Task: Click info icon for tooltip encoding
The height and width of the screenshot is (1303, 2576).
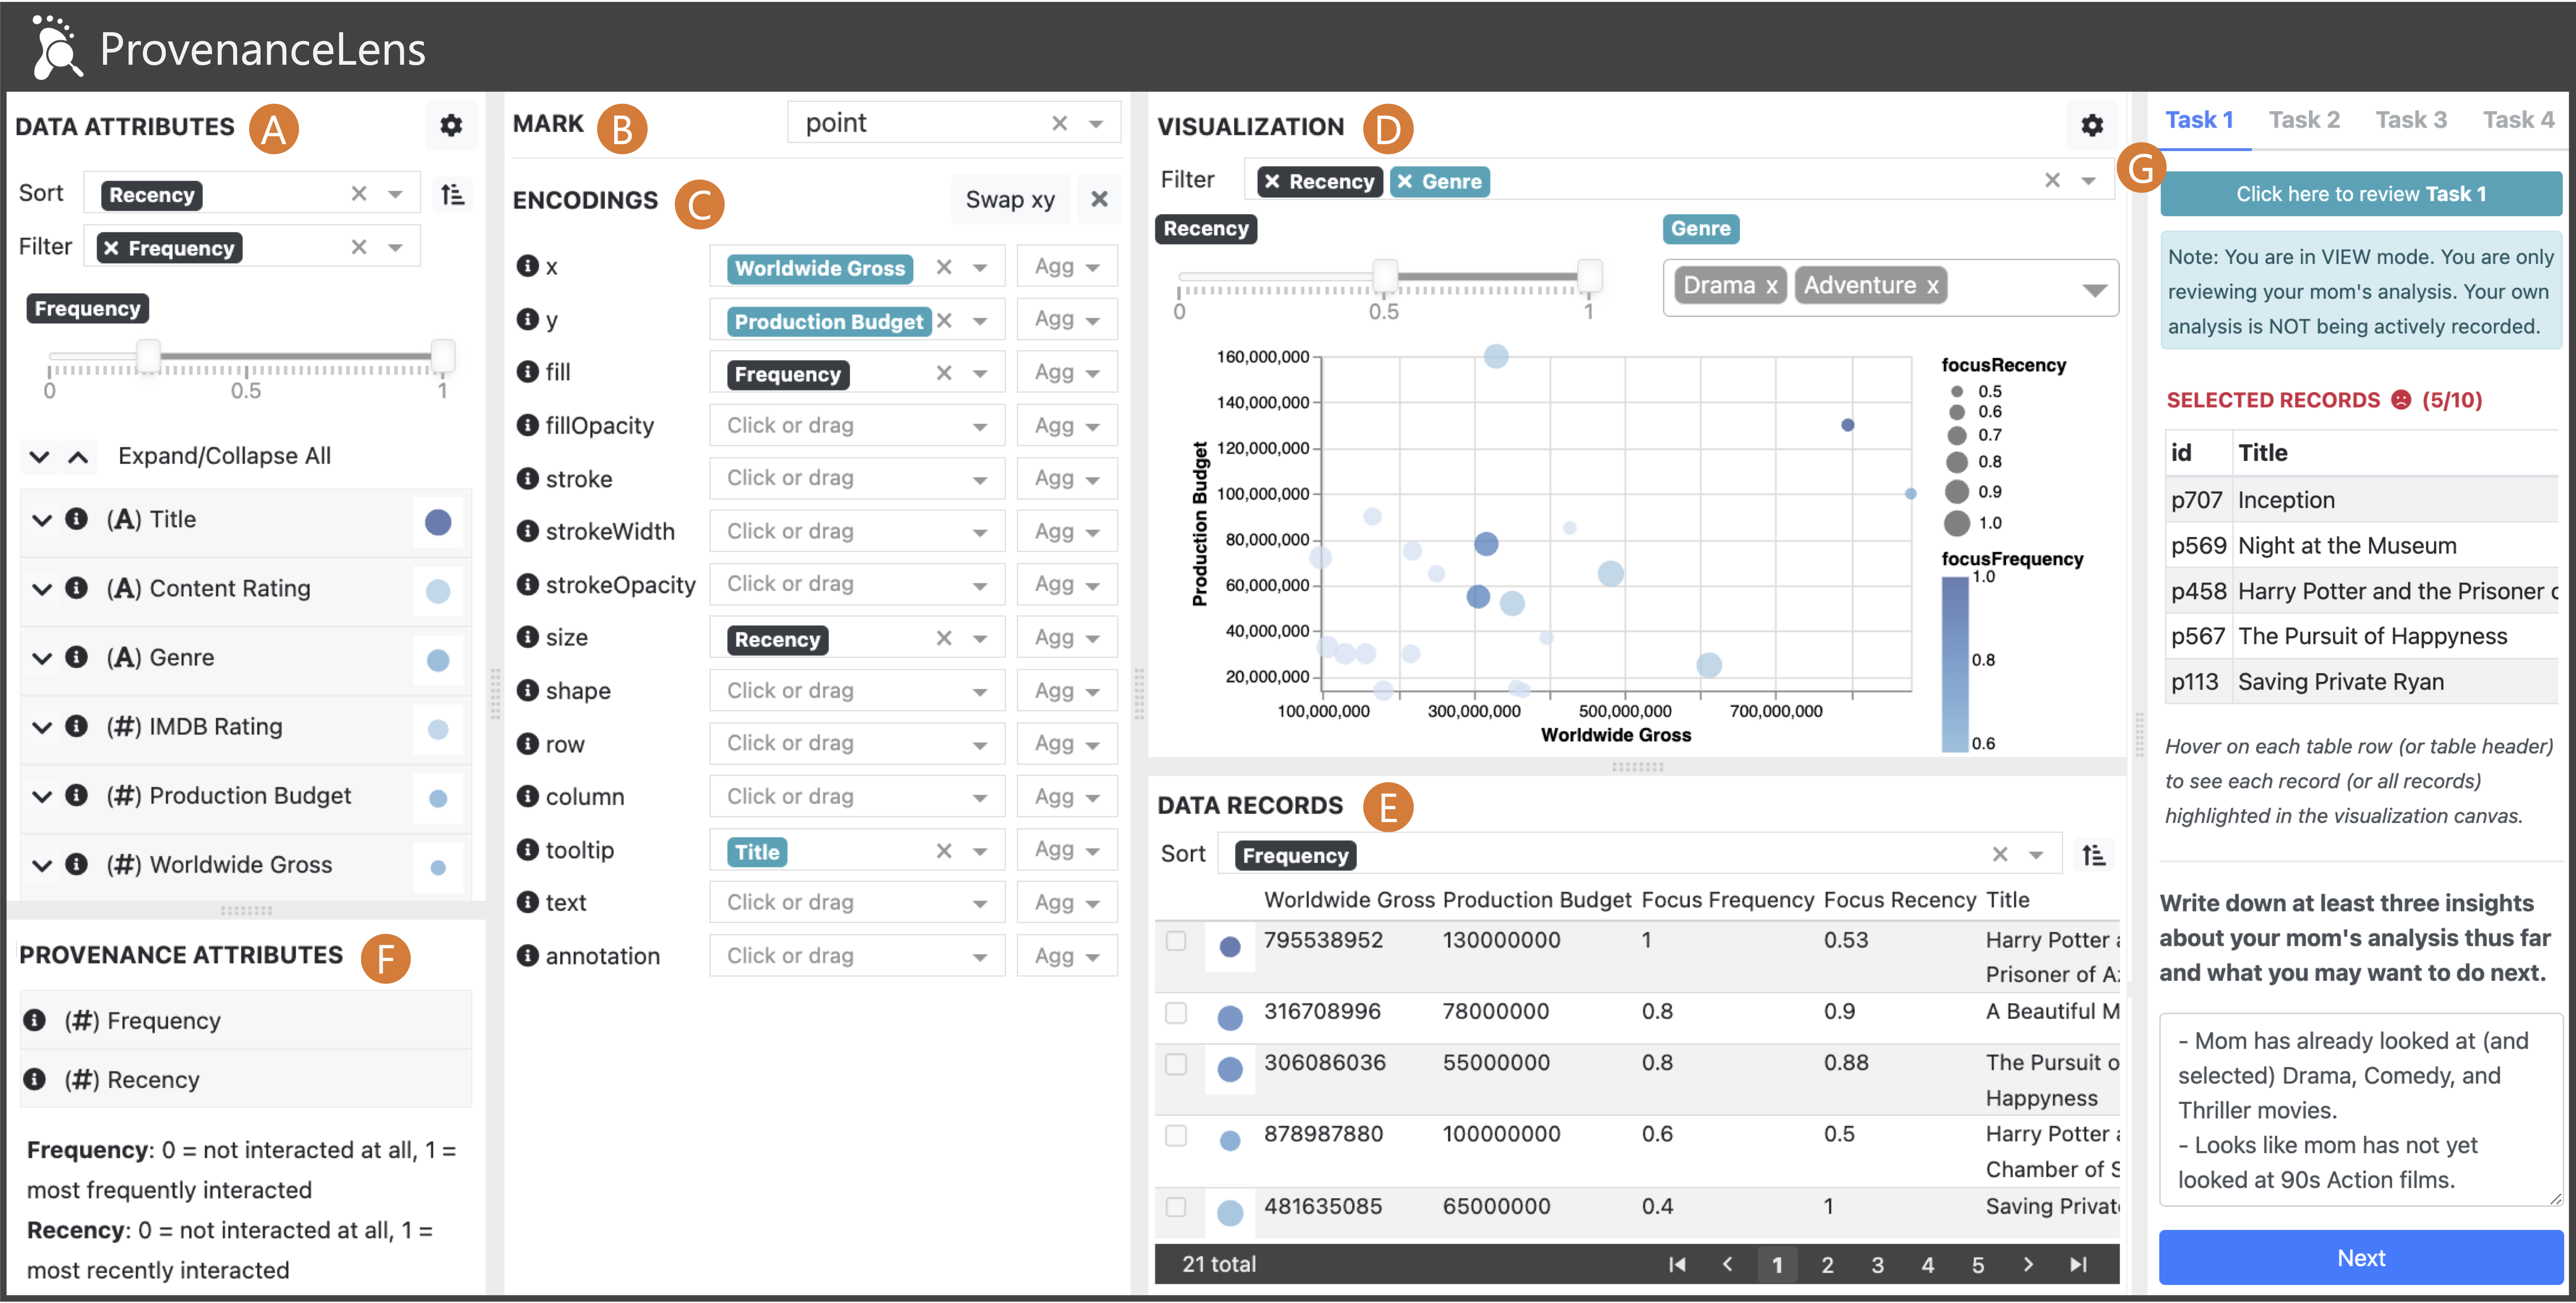Action: (x=527, y=850)
